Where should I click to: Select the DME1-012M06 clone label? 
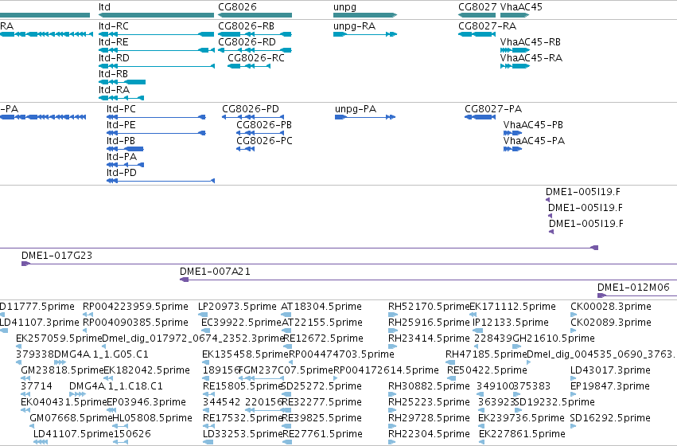[x=633, y=288]
